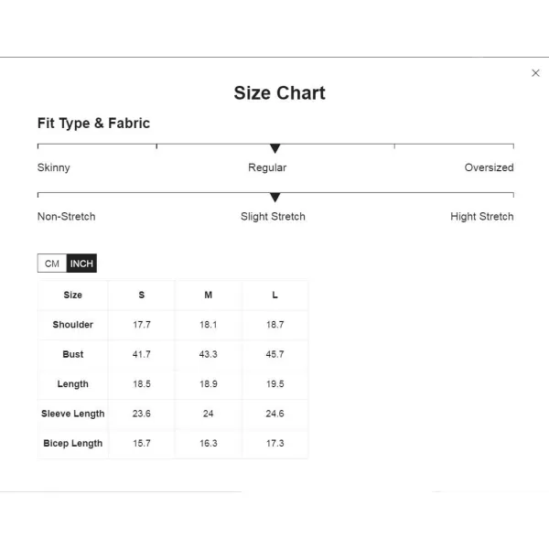Click the Bicep Length row label
549x549 pixels.
[73, 443]
